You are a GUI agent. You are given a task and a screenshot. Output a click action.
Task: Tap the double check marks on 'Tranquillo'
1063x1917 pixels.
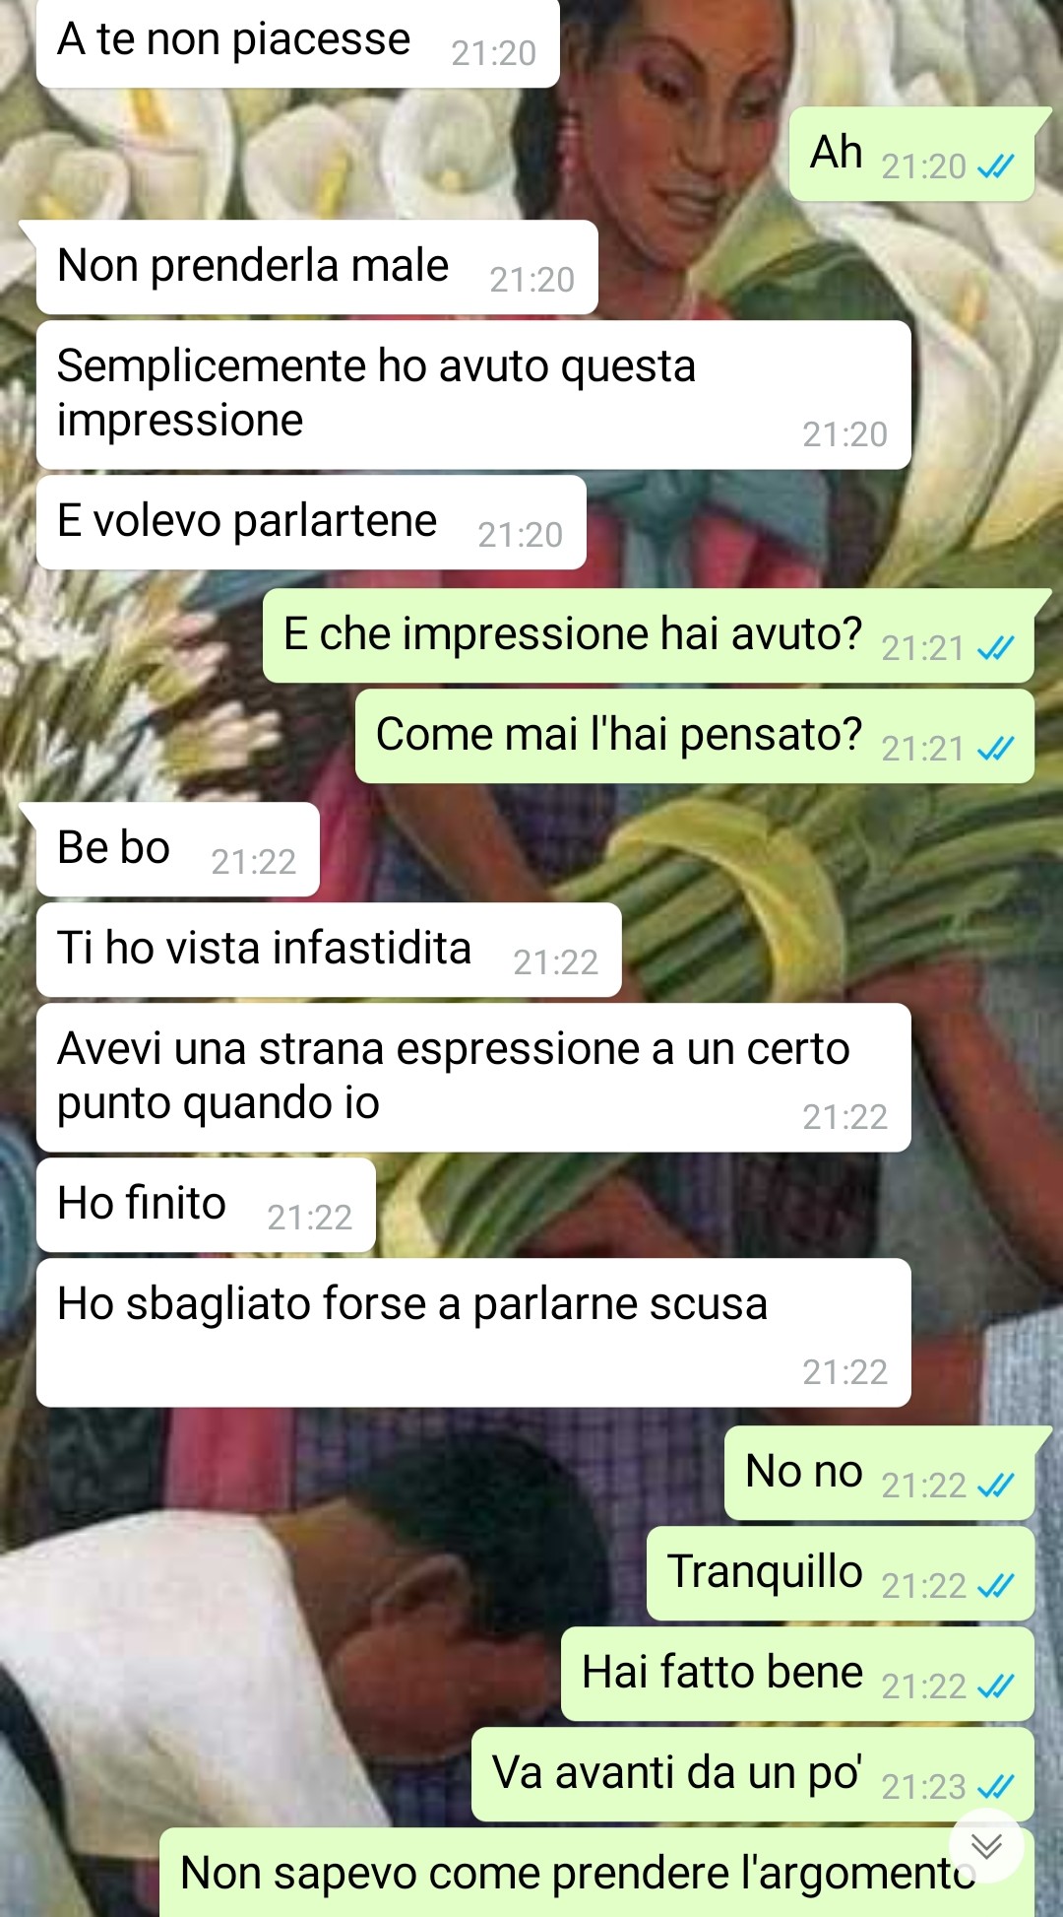point(995,1586)
